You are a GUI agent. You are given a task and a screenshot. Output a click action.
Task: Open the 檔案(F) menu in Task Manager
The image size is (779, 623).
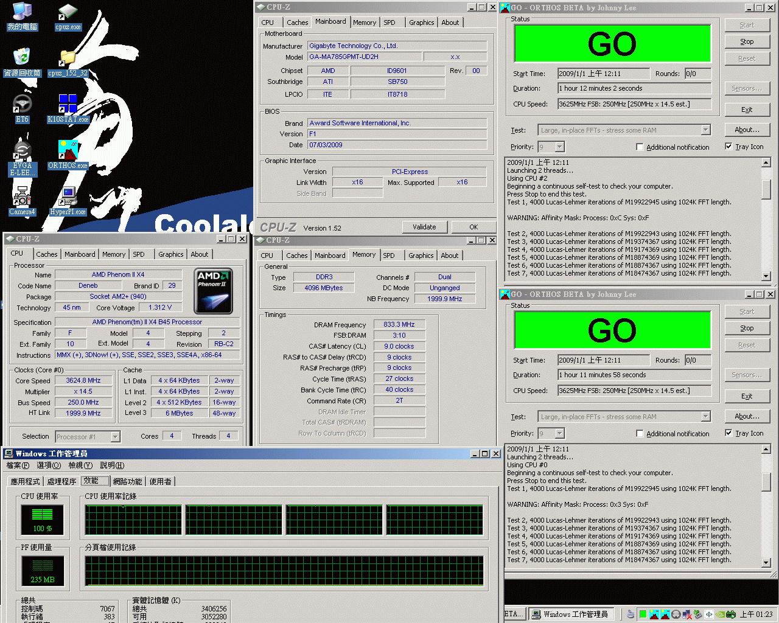click(18, 465)
